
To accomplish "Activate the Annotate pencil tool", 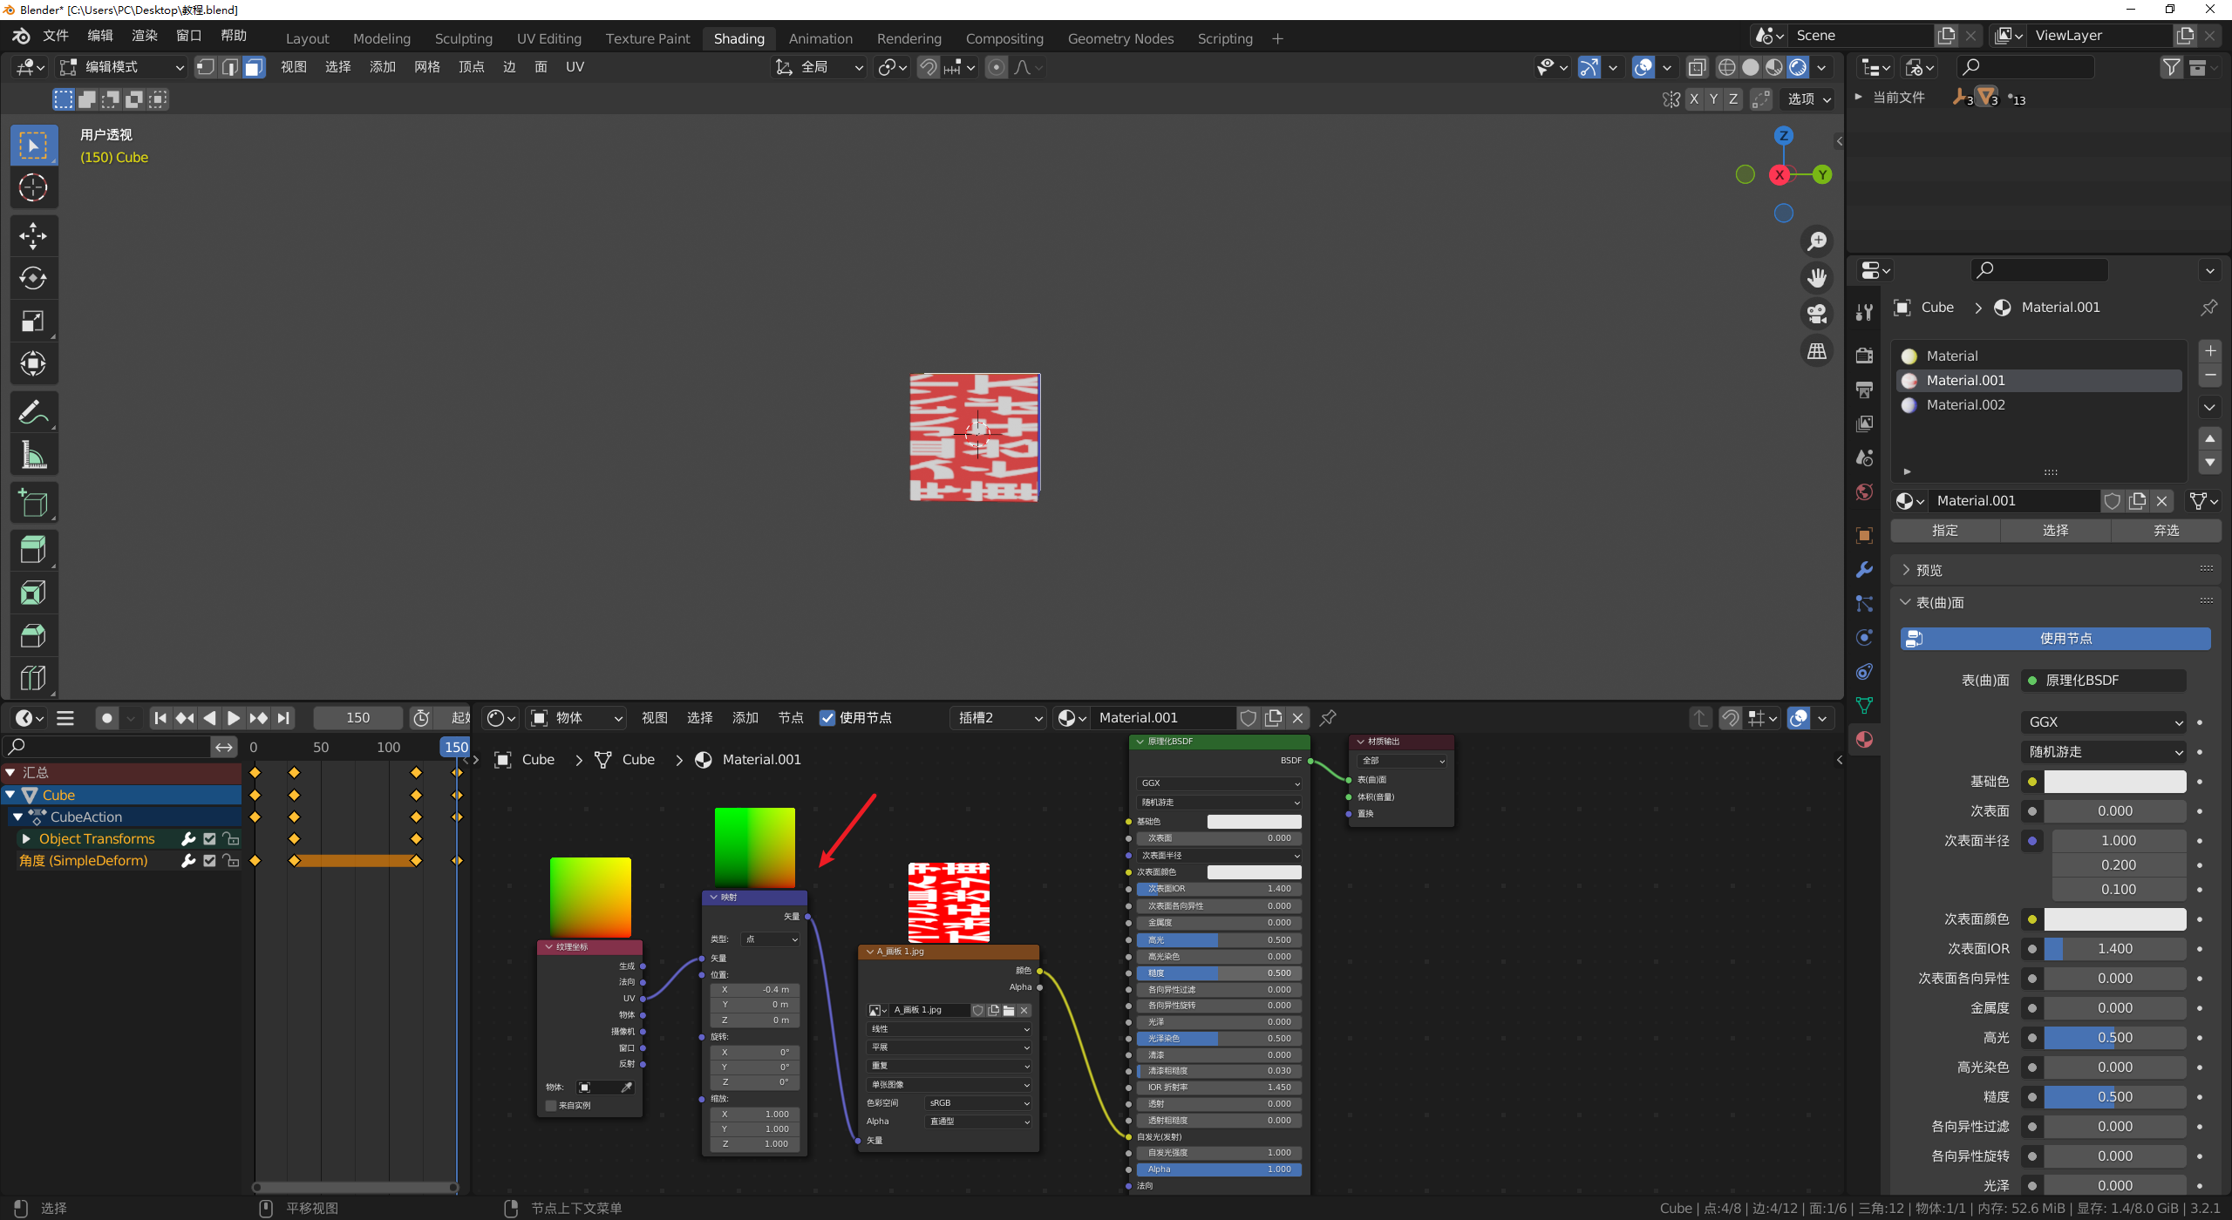I will [33, 411].
